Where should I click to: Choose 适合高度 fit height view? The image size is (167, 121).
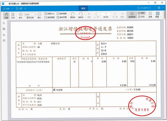[x=62, y=14]
